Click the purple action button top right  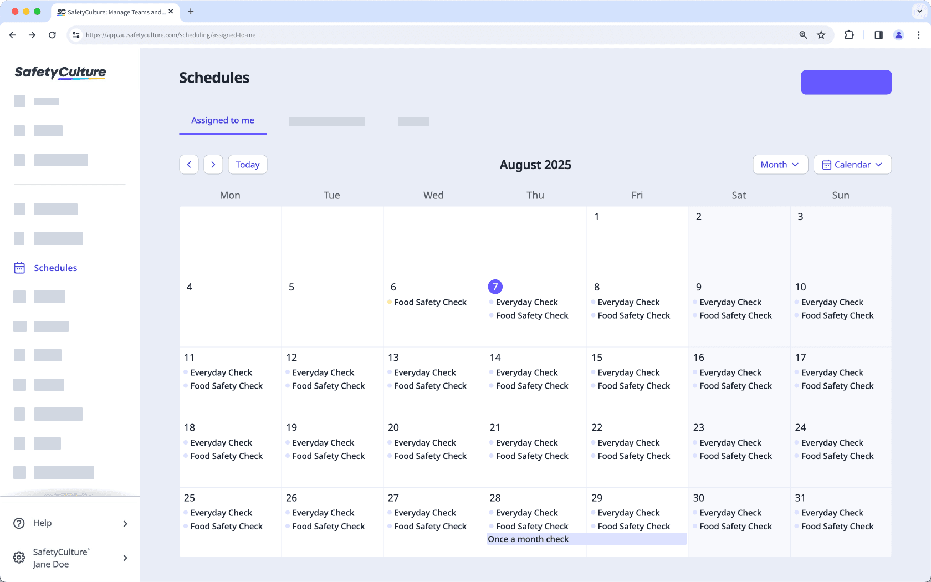846,82
